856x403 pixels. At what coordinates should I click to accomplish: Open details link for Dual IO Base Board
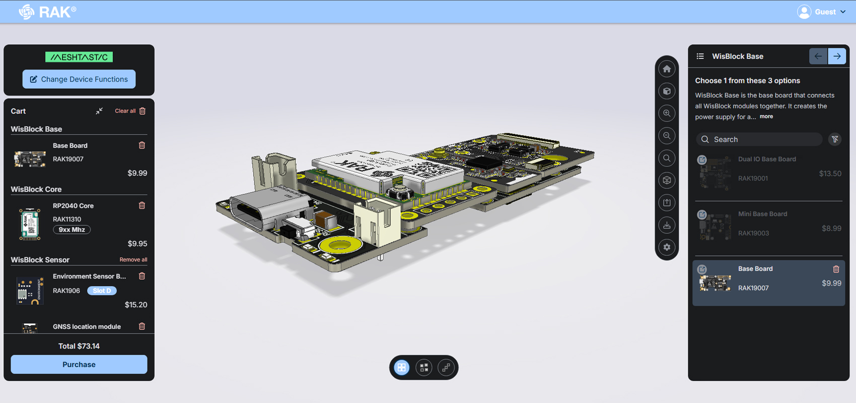tap(702, 160)
